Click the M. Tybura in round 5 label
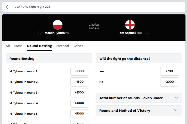This screenshot has width=187, height=124. (x=24, y=114)
